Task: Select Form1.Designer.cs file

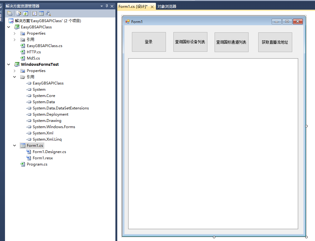Action: (49, 152)
